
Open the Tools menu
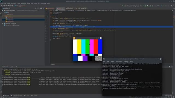click(x=36, y=4)
